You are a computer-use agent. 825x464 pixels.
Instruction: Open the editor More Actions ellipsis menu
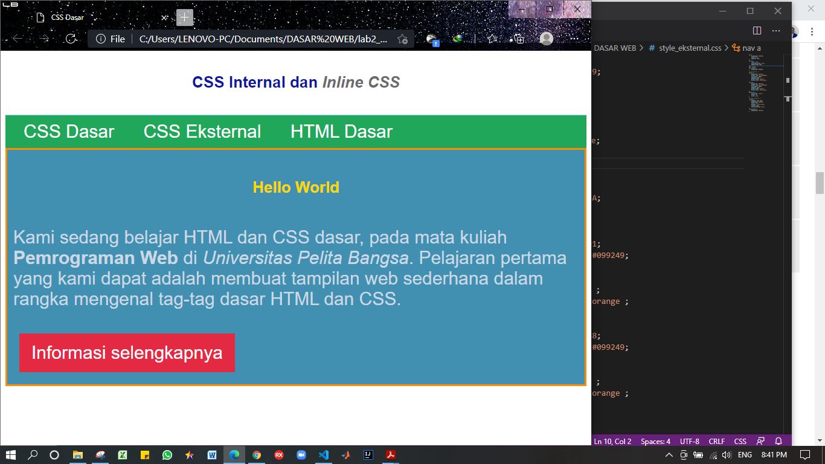coord(775,31)
